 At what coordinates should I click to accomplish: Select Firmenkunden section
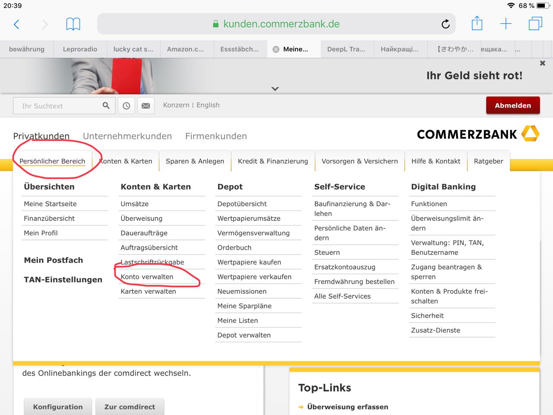click(x=216, y=136)
